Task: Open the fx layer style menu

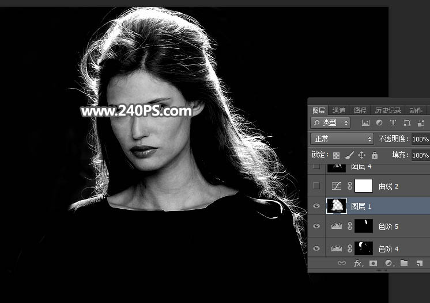Action: 359,263
